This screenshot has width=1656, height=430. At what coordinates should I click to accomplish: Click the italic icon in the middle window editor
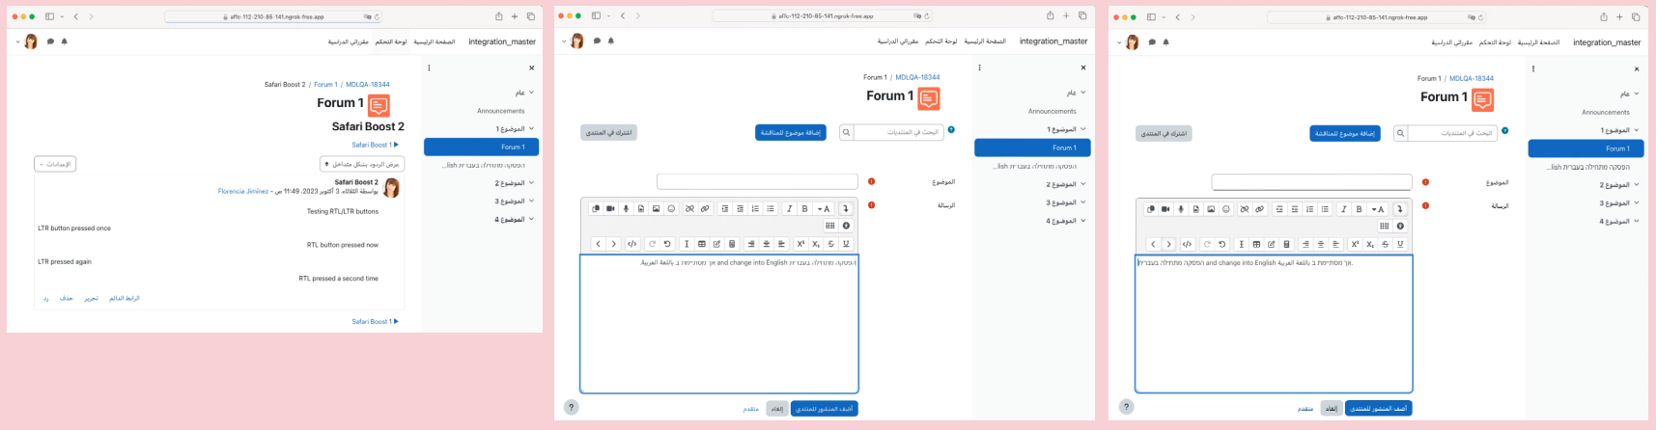(790, 208)
